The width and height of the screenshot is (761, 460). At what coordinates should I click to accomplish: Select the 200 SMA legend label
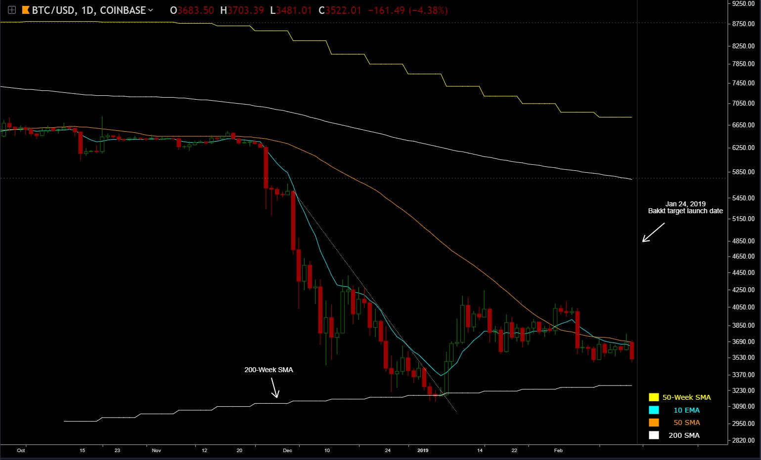684,435
